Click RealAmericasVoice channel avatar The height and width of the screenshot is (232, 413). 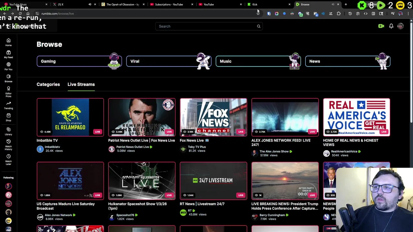point(326,153)
